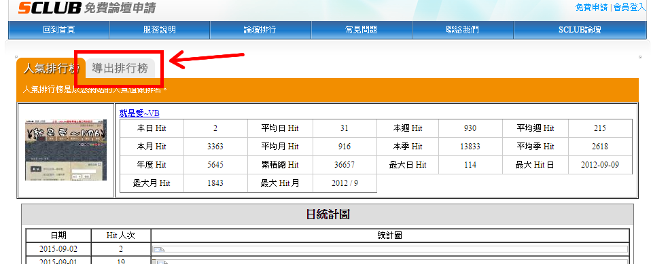Screen dimensions: 651x264
Task: Open the 服務說明 menu item
Action: click(x=160, y=30)
